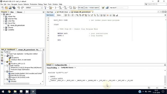Collapse the Memory node in dashboard
This screenshot has height=94, width=167.
[x=5, y=72]
